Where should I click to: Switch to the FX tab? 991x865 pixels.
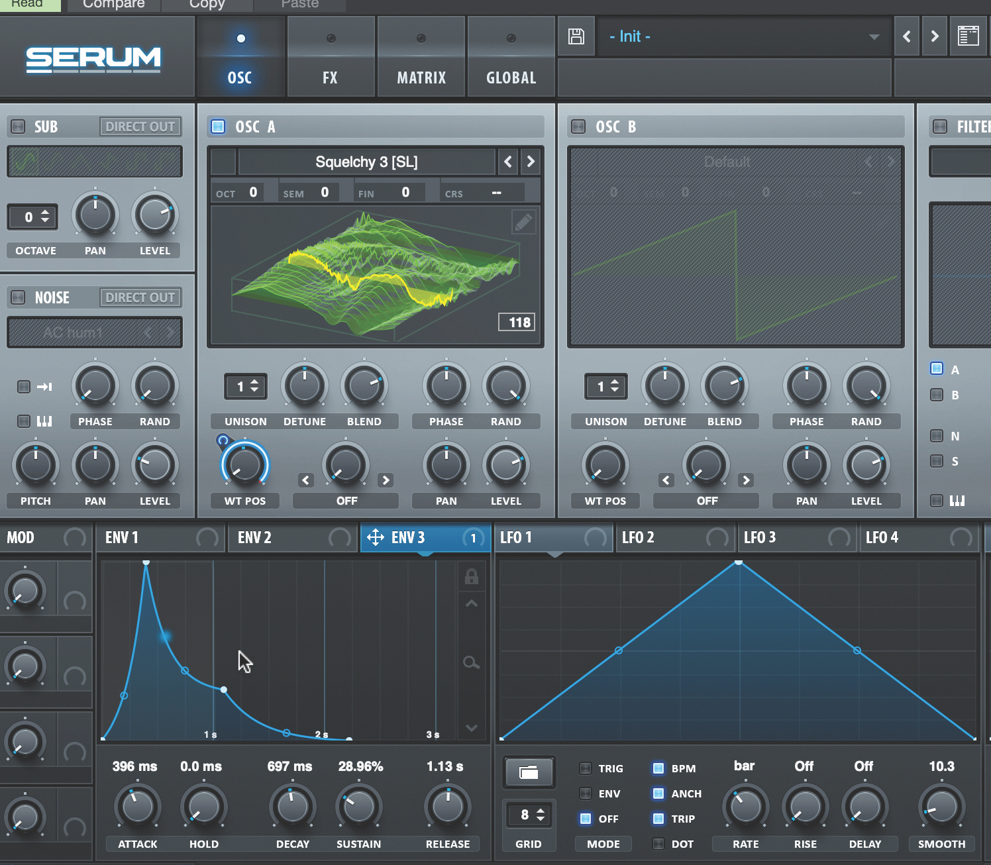tap(330, 57)
